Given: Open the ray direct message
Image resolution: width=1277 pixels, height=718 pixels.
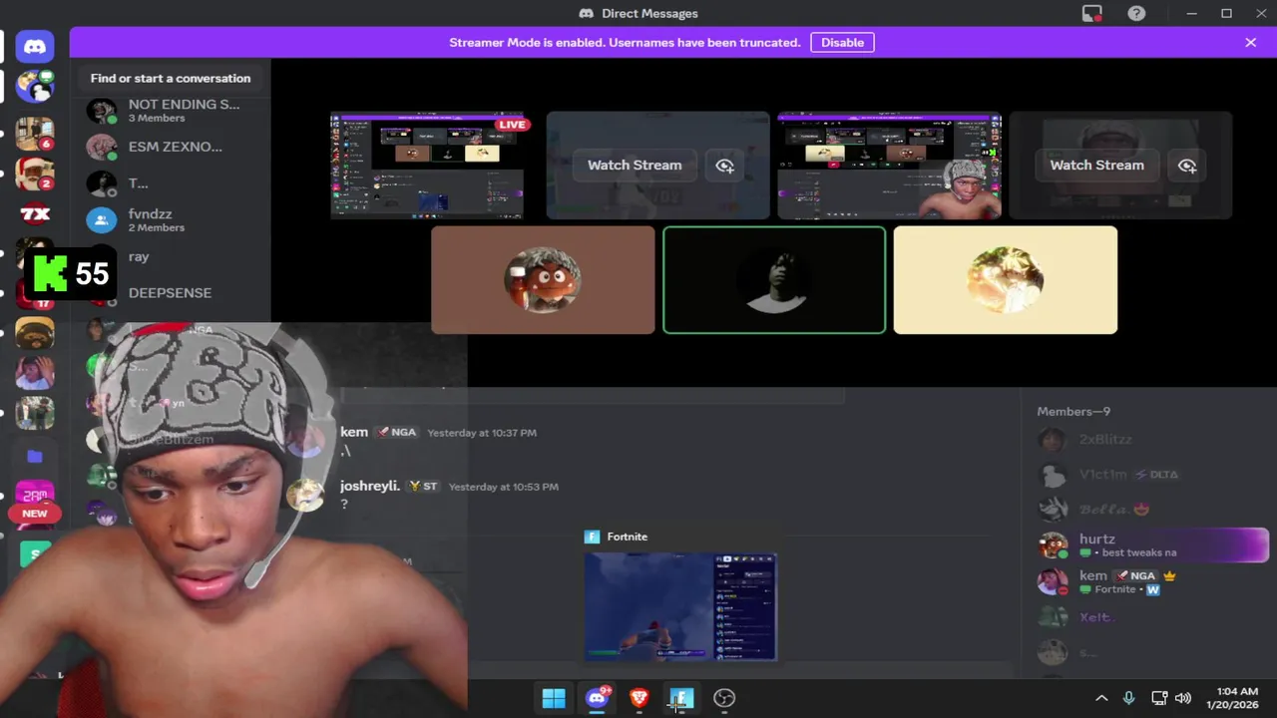Looking at the screenshot, I should point(172,256).
